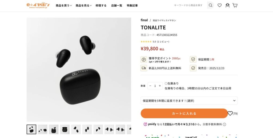Viewport: 273px width, 138px height.
Task: Decrease quantity with minus button
Action: coord(150,86)
